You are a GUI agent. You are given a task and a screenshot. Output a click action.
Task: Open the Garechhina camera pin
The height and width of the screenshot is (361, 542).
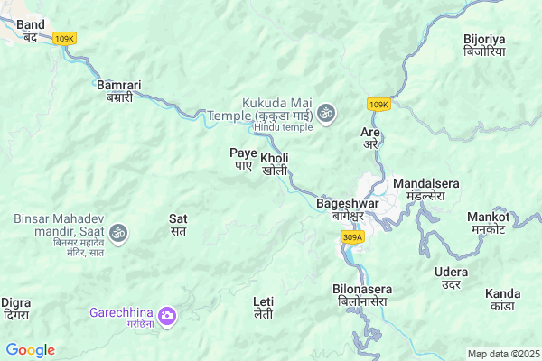click(x=167, y=317)
